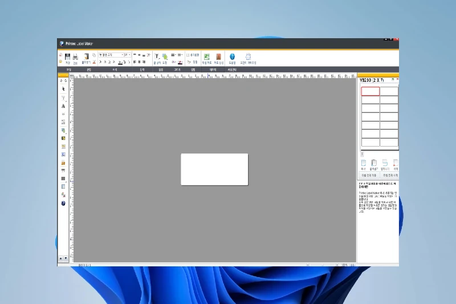Click the Excel data import icon

pos(206,56)
